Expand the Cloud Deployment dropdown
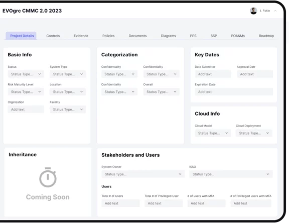The image size is (289, 223). 254,133
